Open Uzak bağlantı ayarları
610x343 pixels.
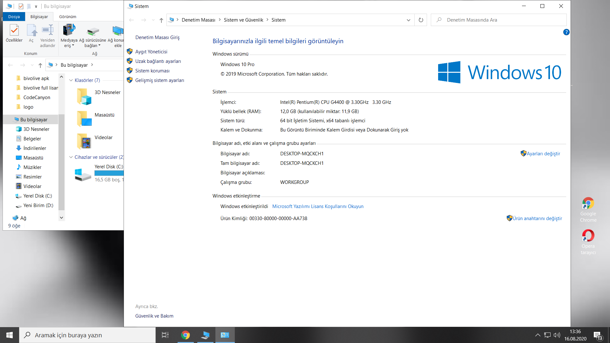pos(158,61)
